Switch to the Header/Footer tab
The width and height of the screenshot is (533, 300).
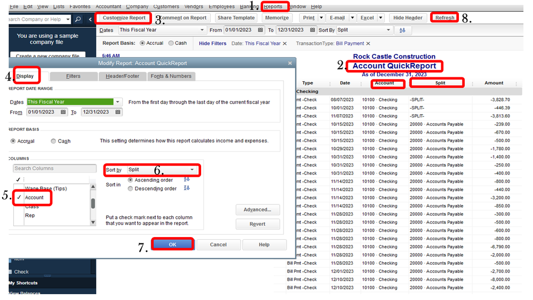(122, 76)
